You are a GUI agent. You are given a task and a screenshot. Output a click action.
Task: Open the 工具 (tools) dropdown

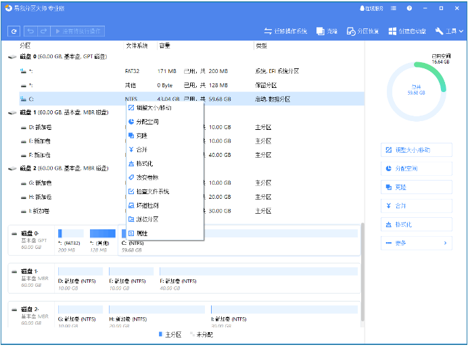pos(448,31)
